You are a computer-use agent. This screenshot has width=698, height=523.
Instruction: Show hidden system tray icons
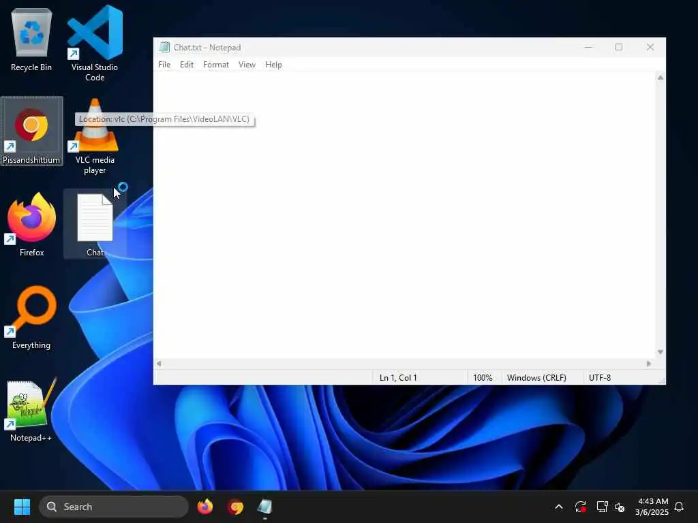[x=559, y=507]
